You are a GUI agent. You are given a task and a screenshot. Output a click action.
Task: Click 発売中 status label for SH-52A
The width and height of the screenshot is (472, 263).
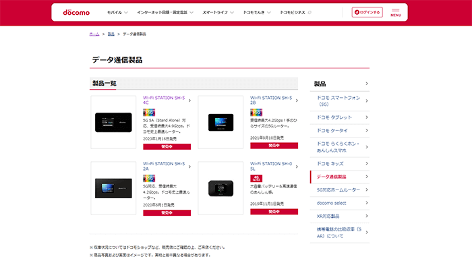click(167, 212)
